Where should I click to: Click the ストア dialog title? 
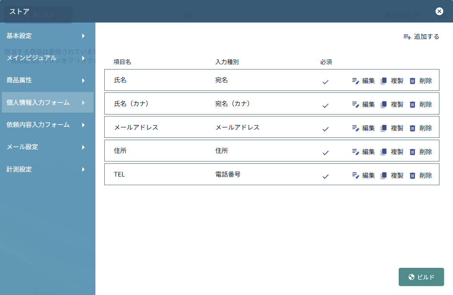click(19, 12)
